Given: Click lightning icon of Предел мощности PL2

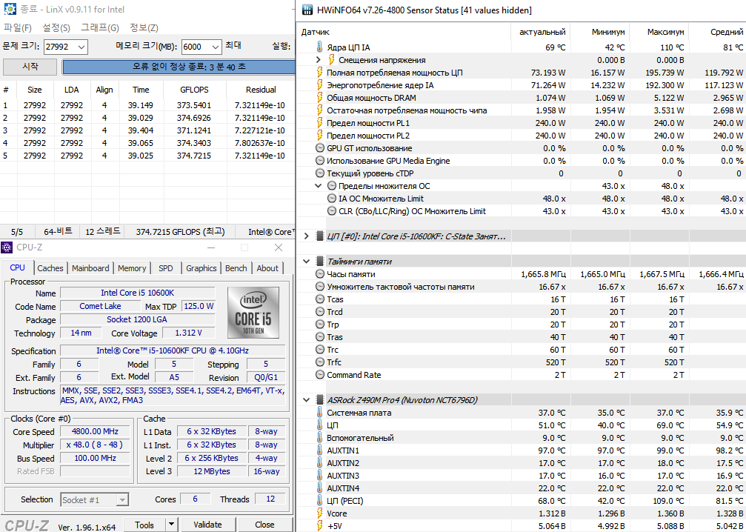Looking at the screenshot, I should (x=320, y=136).
